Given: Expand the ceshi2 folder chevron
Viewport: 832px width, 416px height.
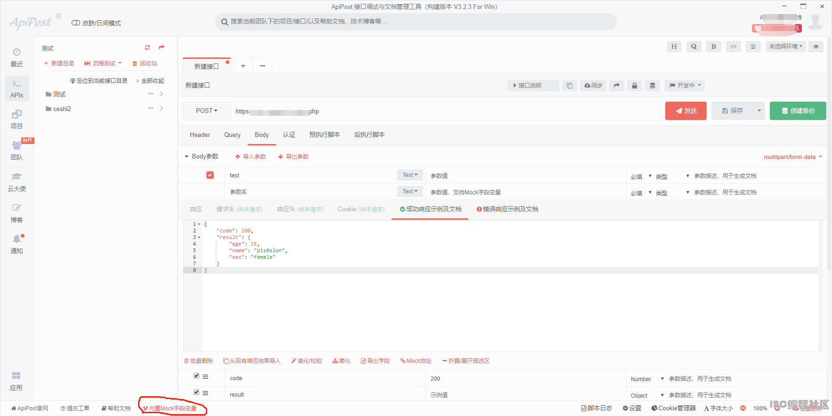Looking at the screenshot, I should (x=162, y=108).
